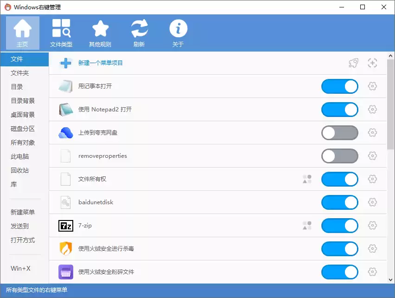Click the rocket icon in the top row

pyautogui.click(x=353, y=63)
